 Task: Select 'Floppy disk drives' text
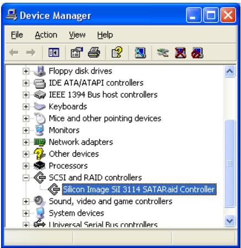click(81, 71)
